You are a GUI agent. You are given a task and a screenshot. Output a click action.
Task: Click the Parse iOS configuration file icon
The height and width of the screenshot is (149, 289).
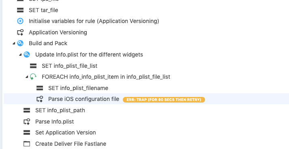pos(40,99)
